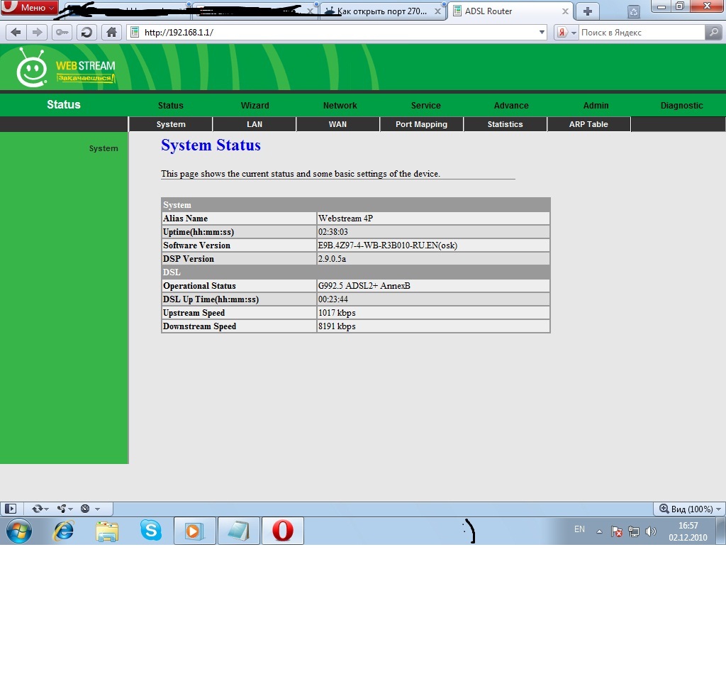Open the Action Center flag icon
726x674 pixels.
point(616,531)
